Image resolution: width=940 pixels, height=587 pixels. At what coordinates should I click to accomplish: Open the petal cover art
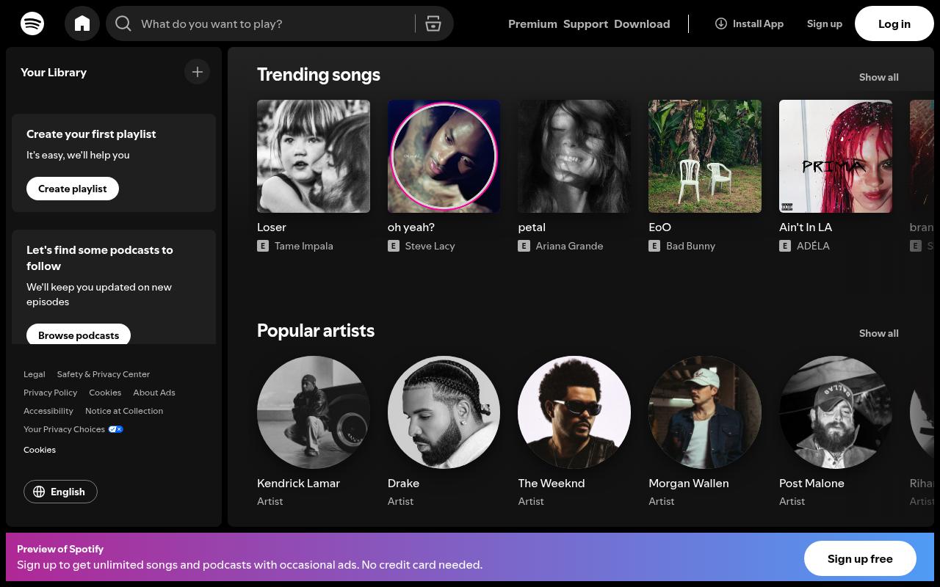tap(574, 156)
